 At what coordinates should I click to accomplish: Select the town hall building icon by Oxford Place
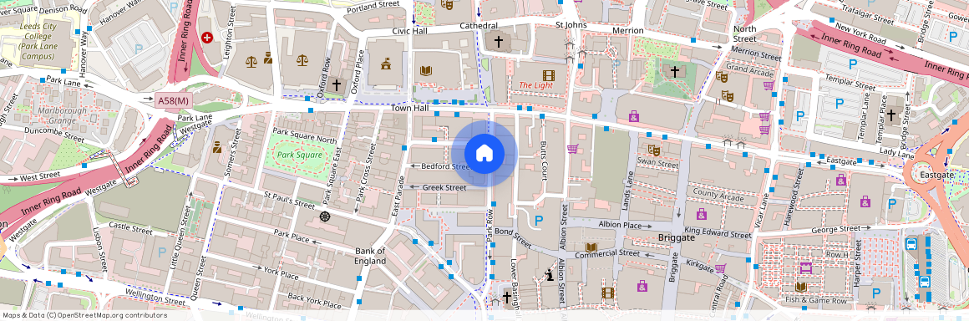coord(386,63)
